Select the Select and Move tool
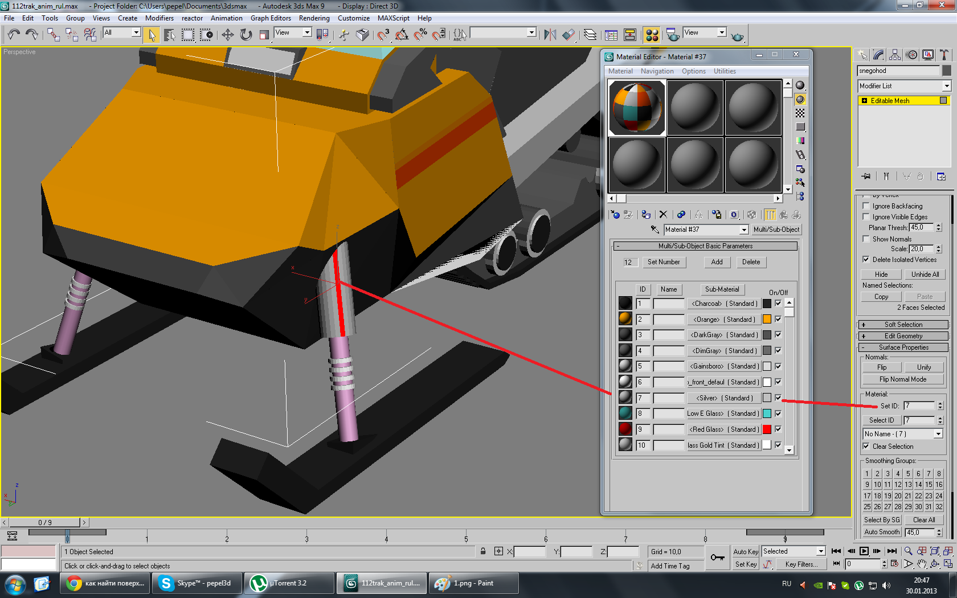 227,35
